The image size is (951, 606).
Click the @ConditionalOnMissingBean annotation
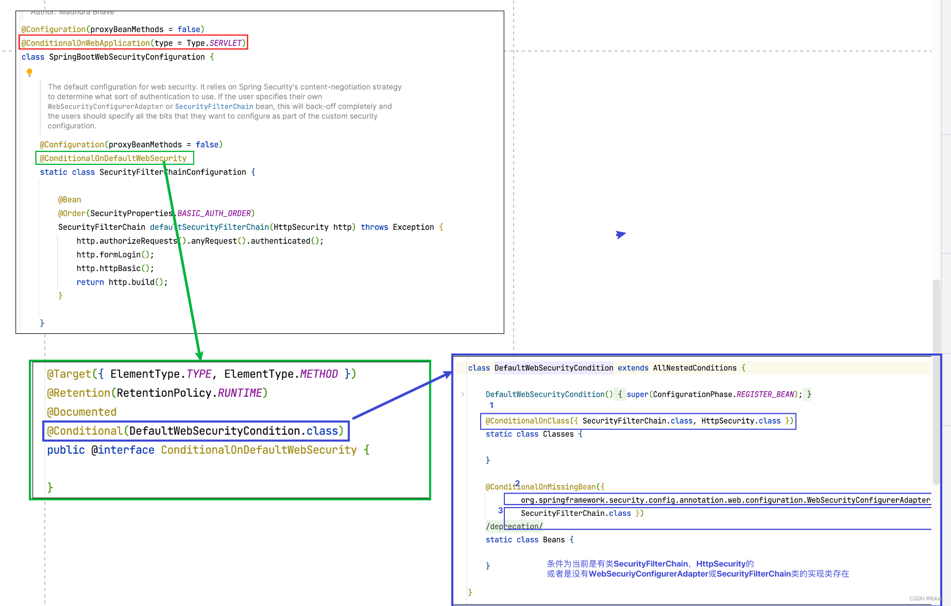[545, 487]
